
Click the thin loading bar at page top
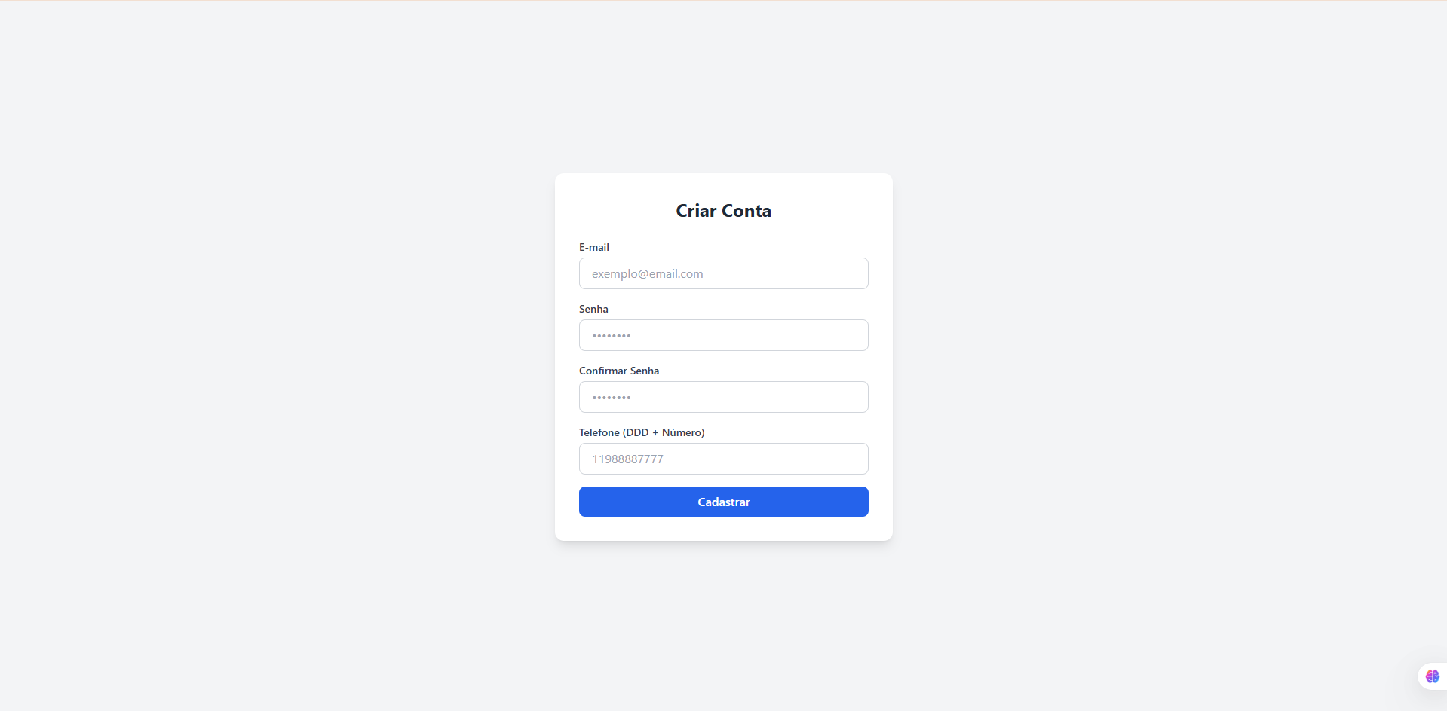click(723, 1)
